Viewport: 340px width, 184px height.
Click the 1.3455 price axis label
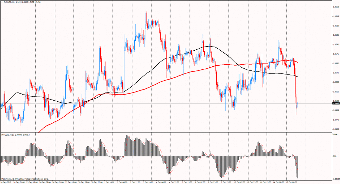tap(336, 129)
